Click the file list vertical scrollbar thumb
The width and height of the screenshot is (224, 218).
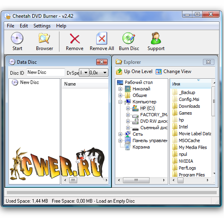[213, 102]
